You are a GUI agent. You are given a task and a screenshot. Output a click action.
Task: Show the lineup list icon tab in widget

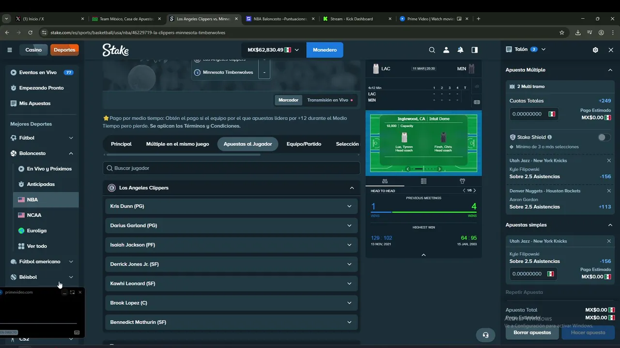(423, 181)
